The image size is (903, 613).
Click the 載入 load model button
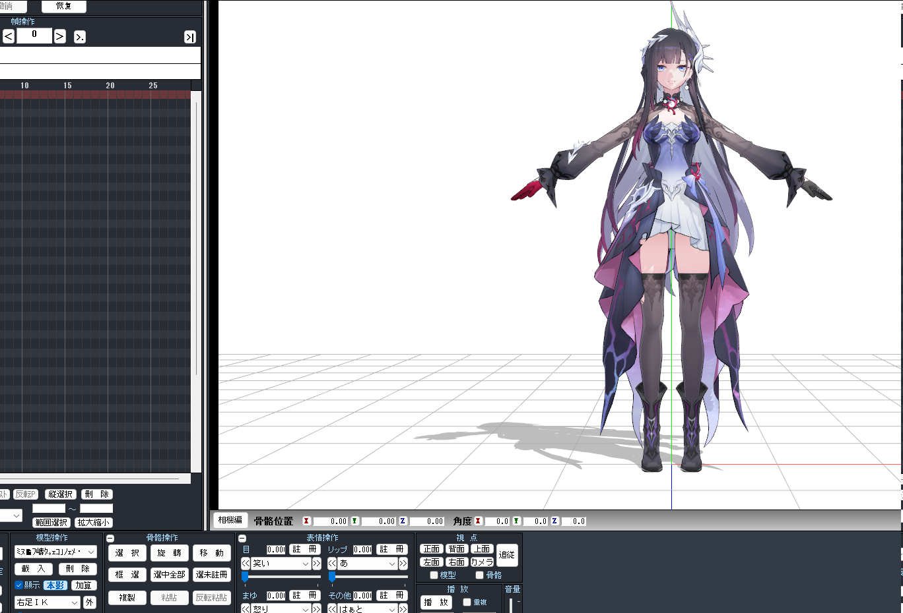pos(33,569)
